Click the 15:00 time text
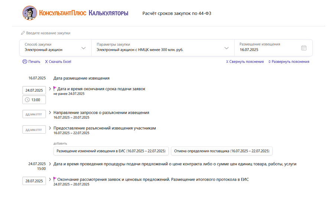 [42, 169]
